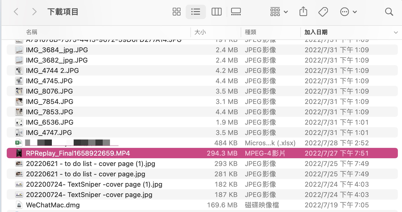Click the Share icon

tap(303, 12)
